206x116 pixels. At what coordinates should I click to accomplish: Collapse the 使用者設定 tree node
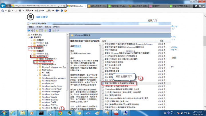tap(29, 48)
